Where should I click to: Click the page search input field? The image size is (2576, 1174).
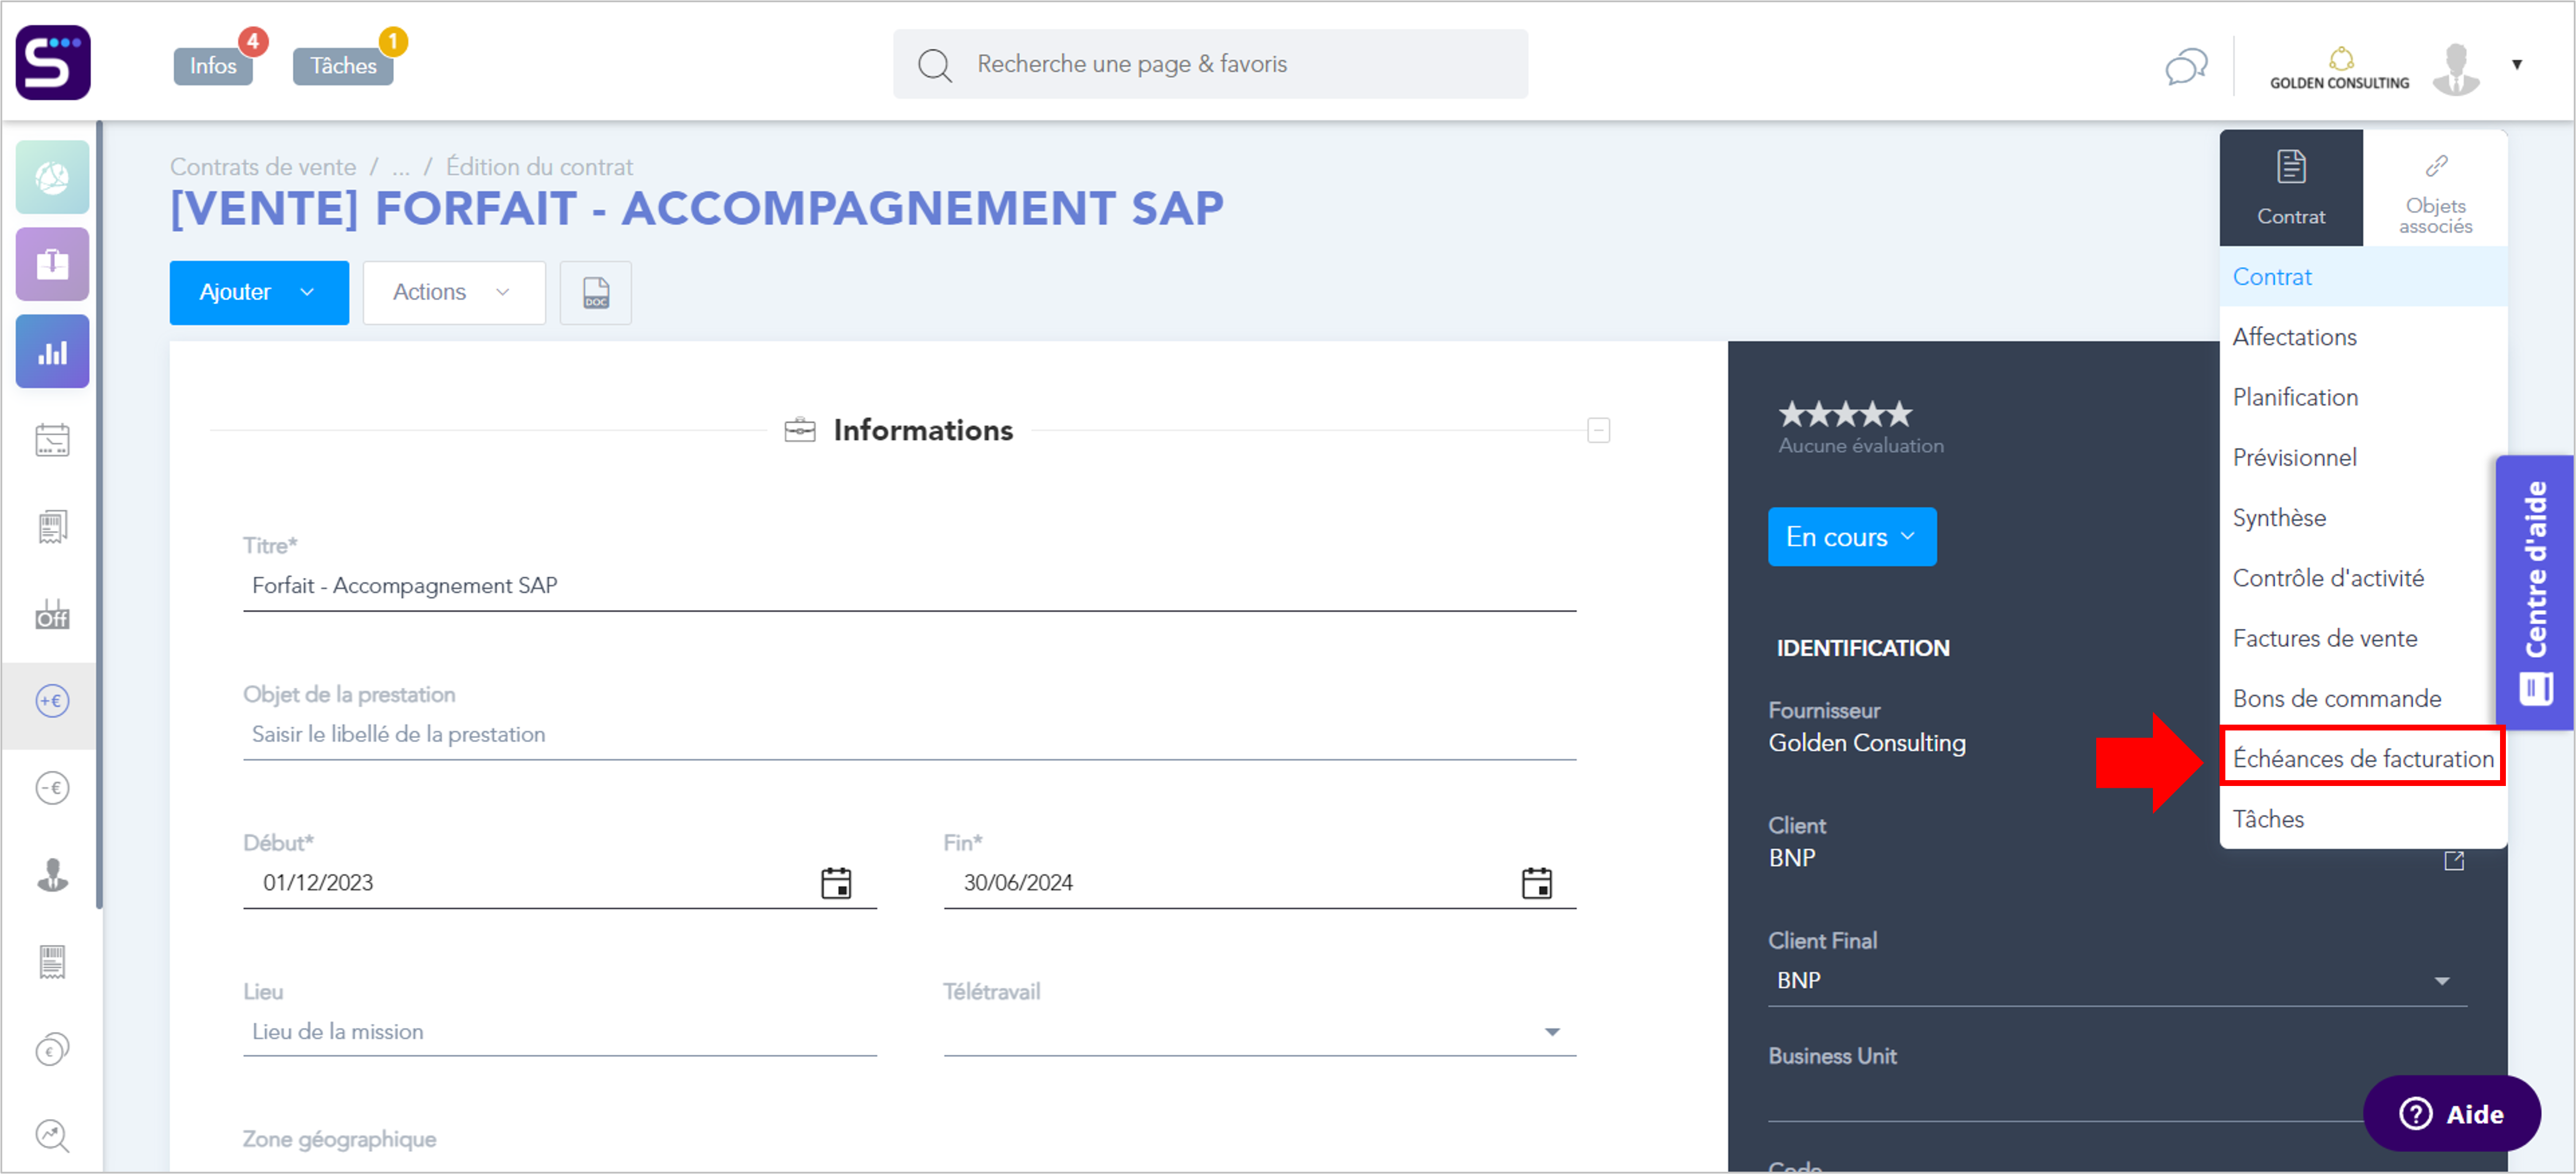[1210, 64]
